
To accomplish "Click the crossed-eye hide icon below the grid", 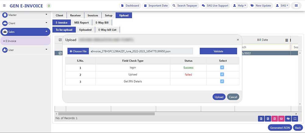I will coord(288,119).
